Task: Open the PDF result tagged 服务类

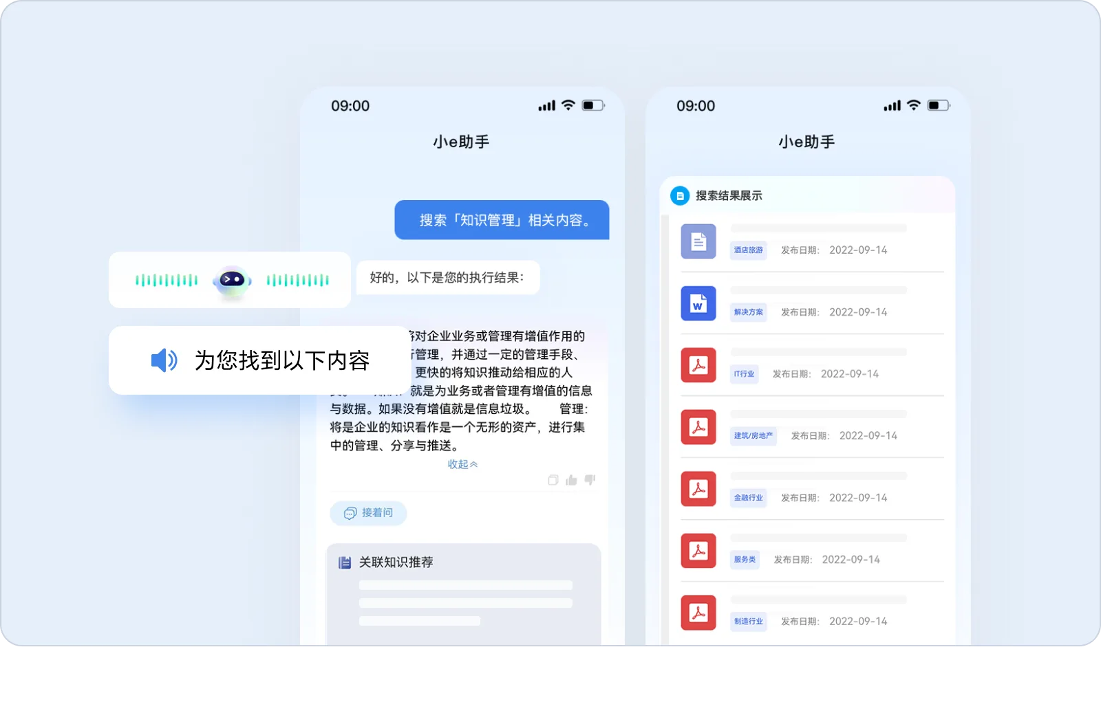Action: coord(698,551)
